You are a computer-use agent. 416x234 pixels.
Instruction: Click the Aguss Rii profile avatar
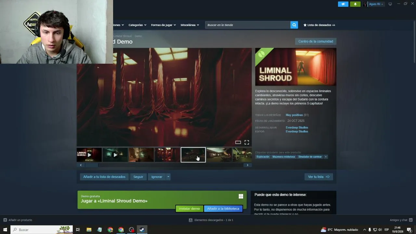[365, 4]
